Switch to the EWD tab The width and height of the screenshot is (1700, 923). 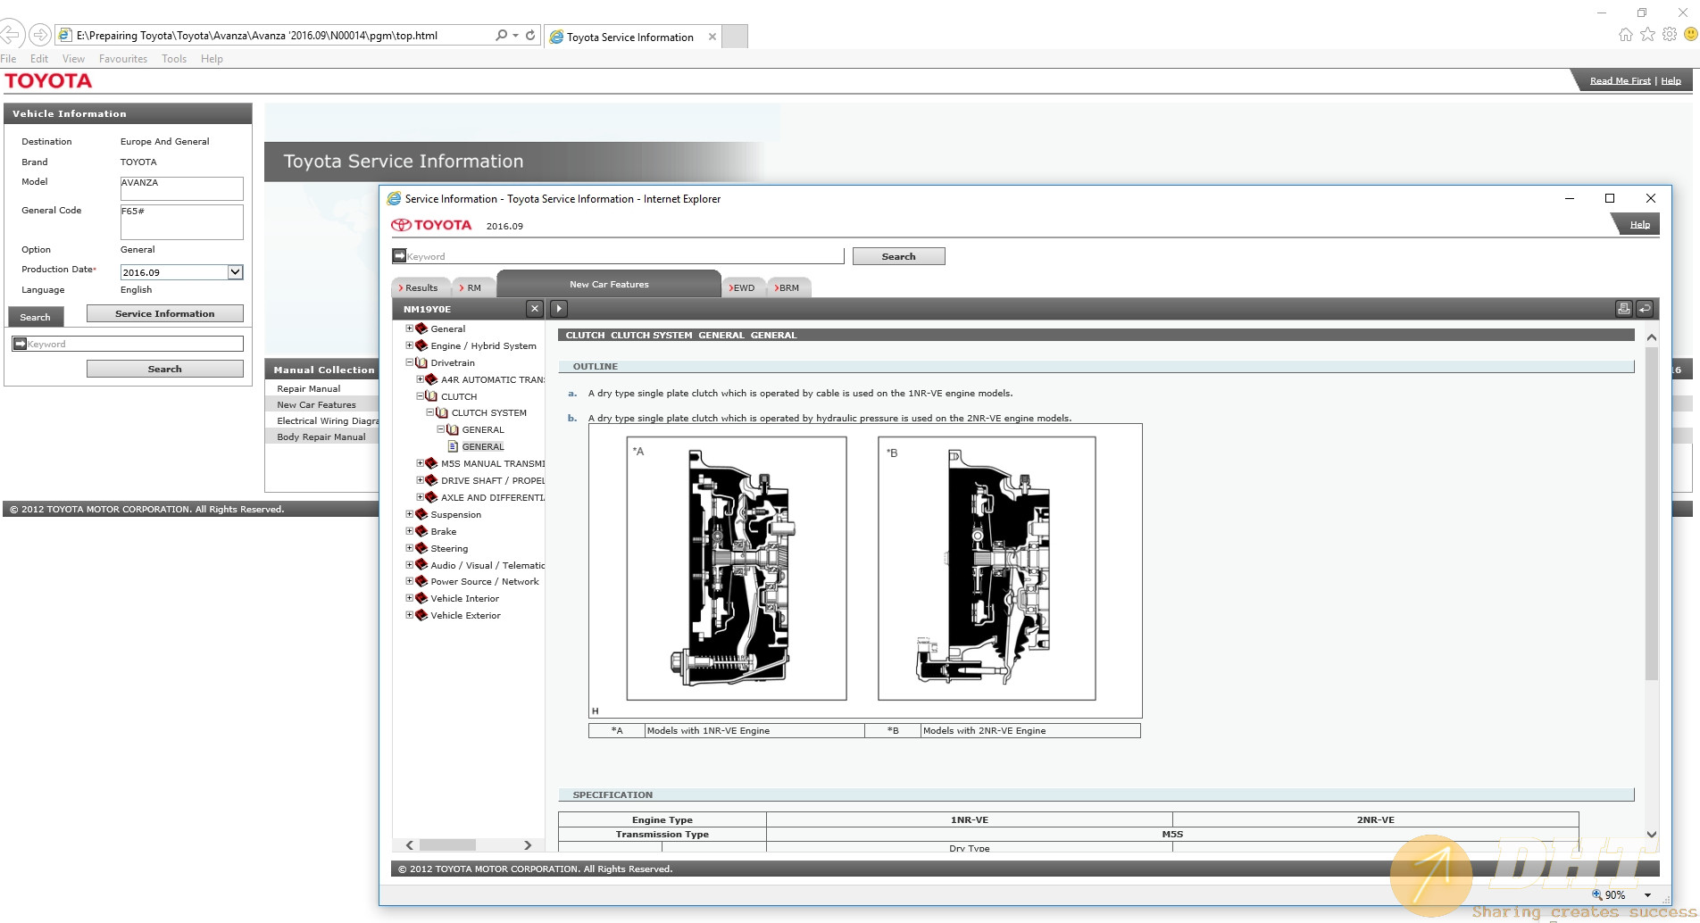click(743, 287)
